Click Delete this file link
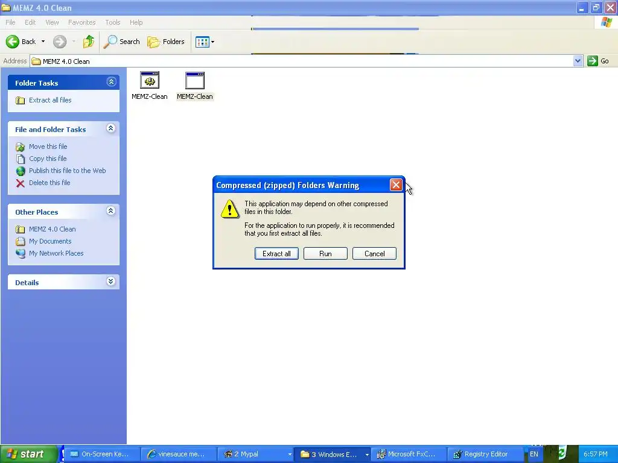618x463 pixels. point(49,183)
